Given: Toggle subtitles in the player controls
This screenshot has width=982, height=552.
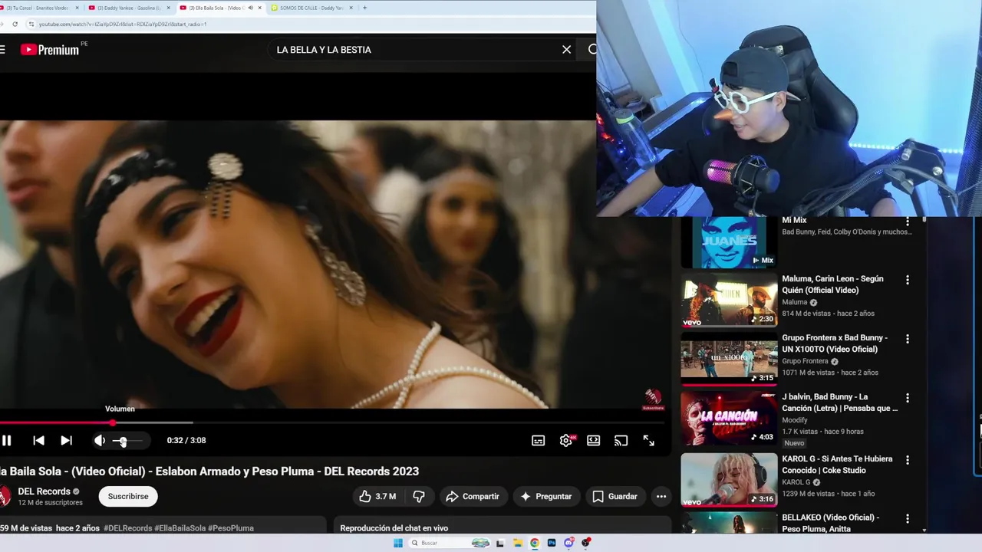Looking at the screenshot, I should tap(539, 440).
